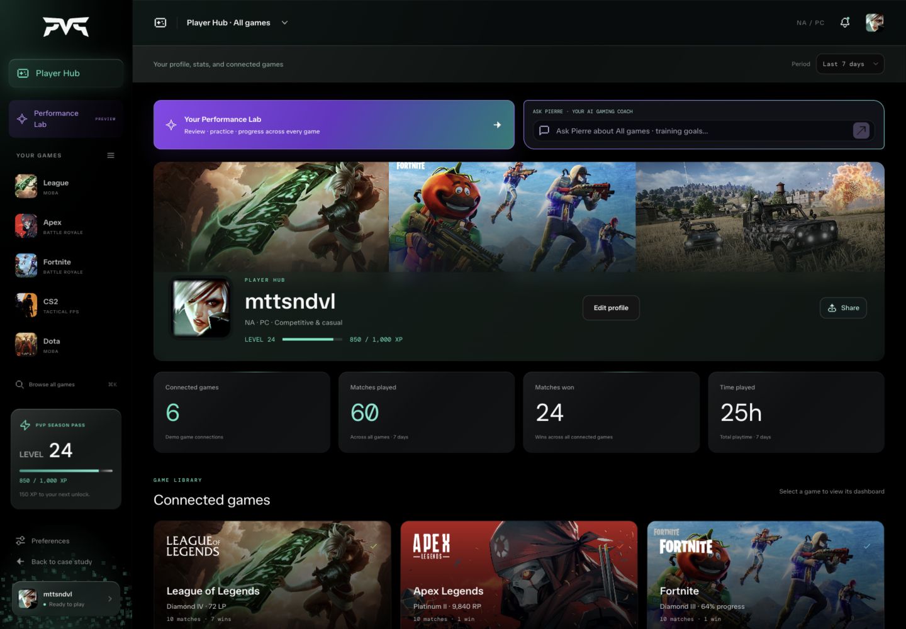The height and width of the screenshot is (629, 906).
Task: Click the Performance Lab banner arrow
Action: click(x=497, y=125)
